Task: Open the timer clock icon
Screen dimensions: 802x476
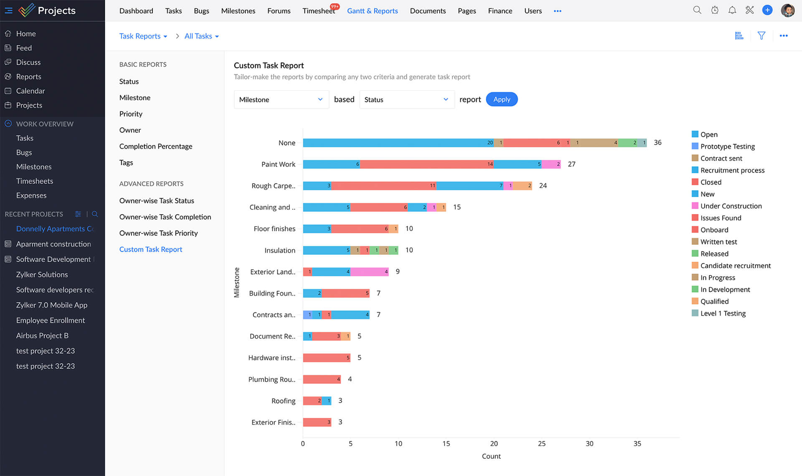Action: click(x=715, y=10)
